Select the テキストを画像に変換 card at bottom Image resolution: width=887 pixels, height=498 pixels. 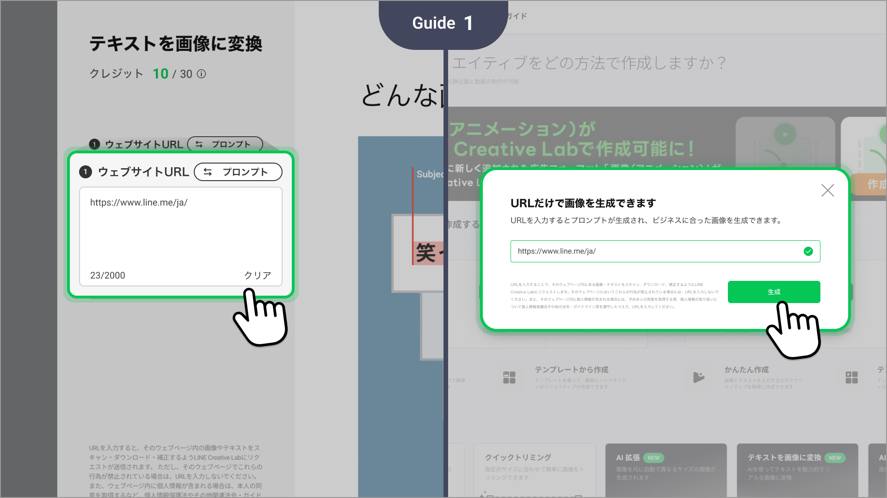(x=797, y=469)
